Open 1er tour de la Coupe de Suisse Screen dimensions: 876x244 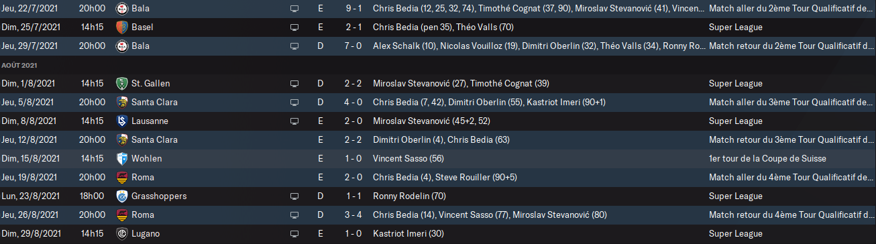[x=767, y=159]
